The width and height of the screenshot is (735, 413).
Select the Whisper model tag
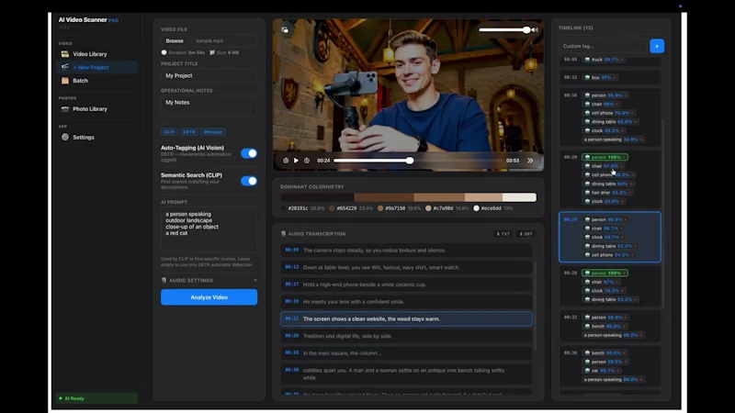coord(213,132)
